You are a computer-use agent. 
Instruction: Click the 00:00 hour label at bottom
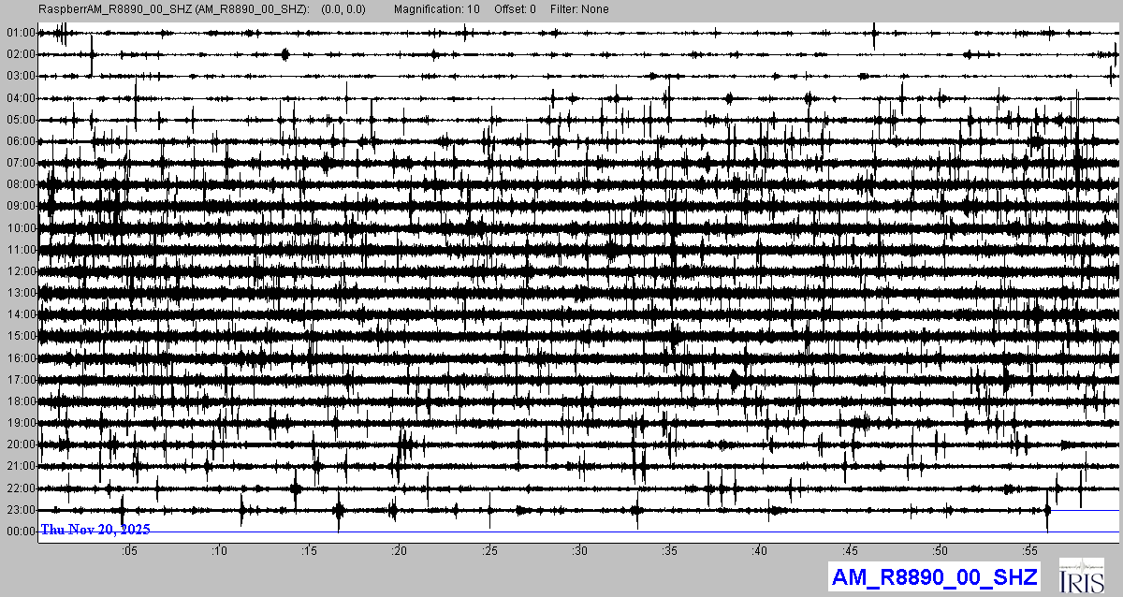21,531
